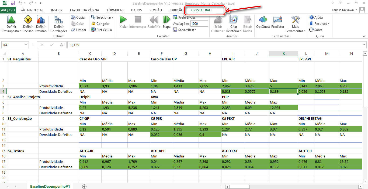Click the Definir Pressuposto icon

click(11, 20)
